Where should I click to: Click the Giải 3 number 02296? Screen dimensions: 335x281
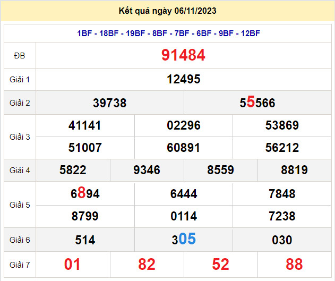pyautogui.click(x=184, y=125)
